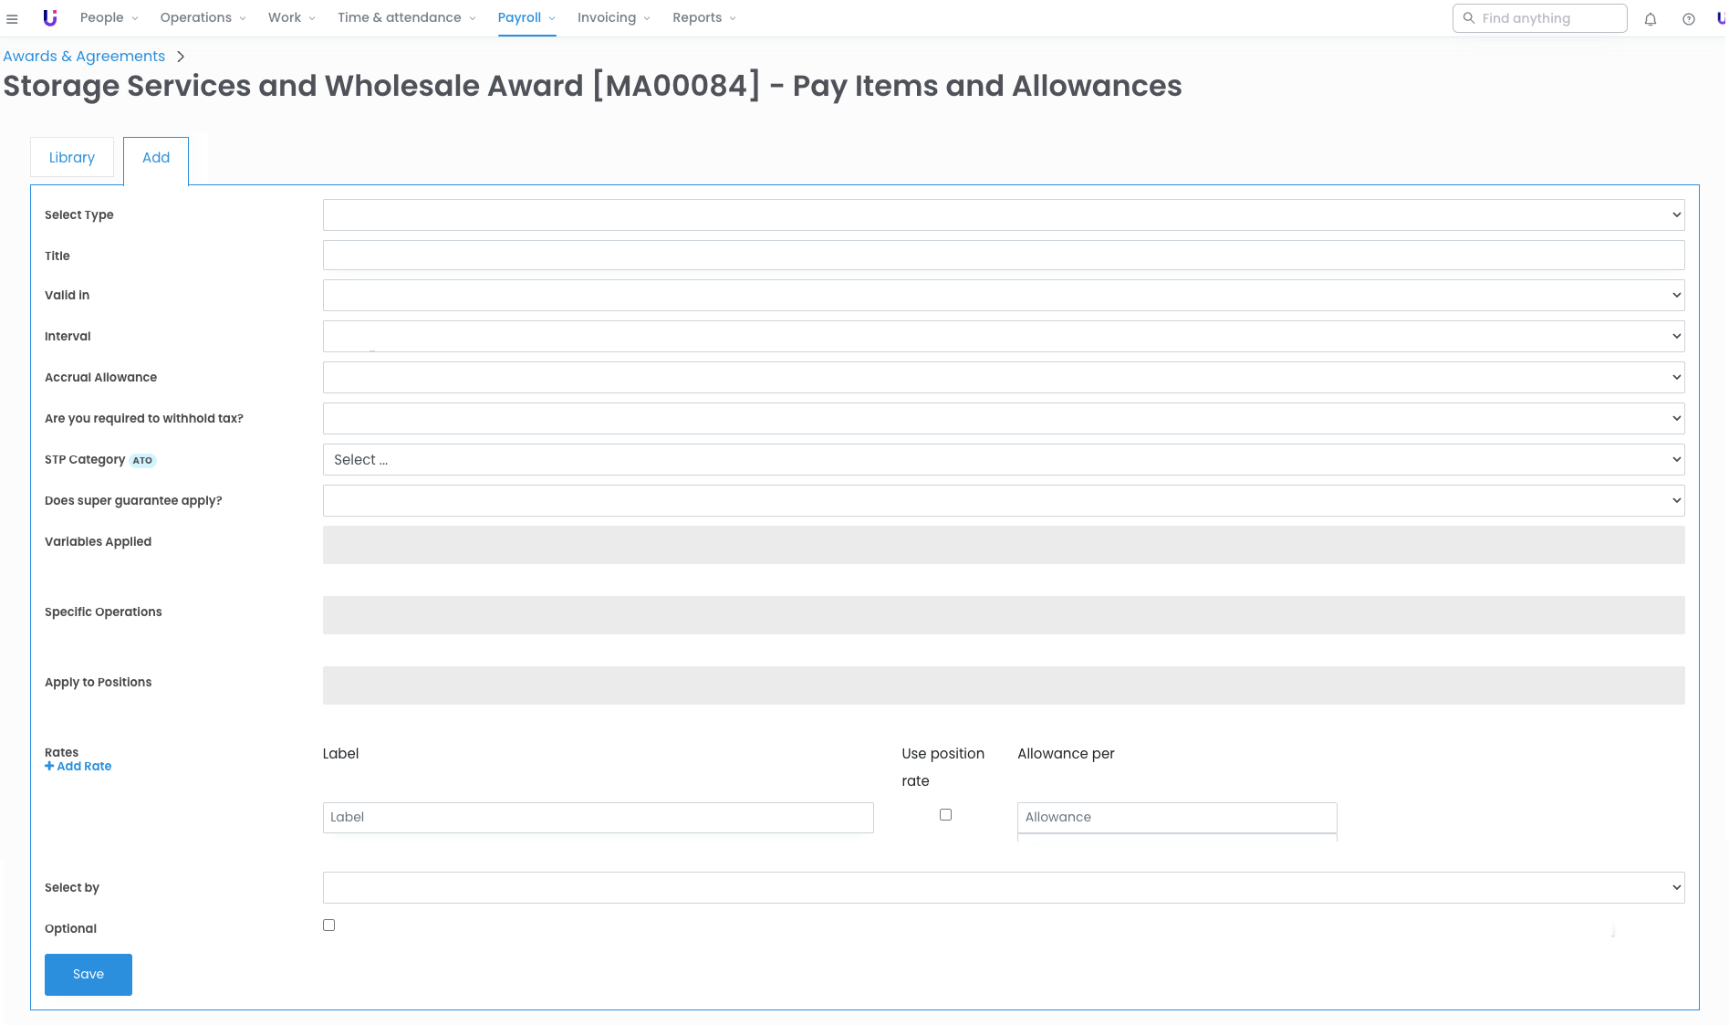Enable the Optional checkbox

click(328, 926)
